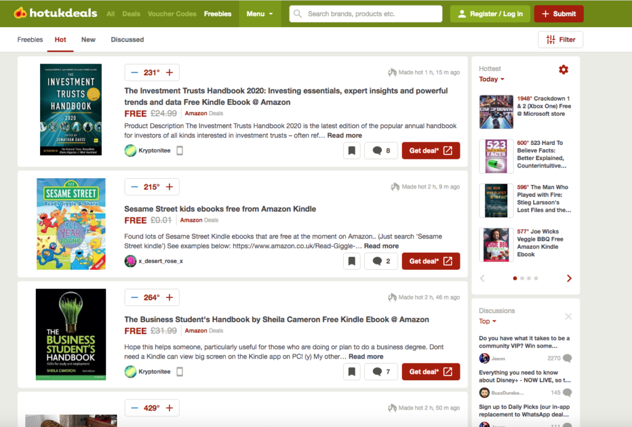Click mobile icon beside Kryptonitee on Business Handbook
Screen dimensions: 632x427
click(180, 372)
